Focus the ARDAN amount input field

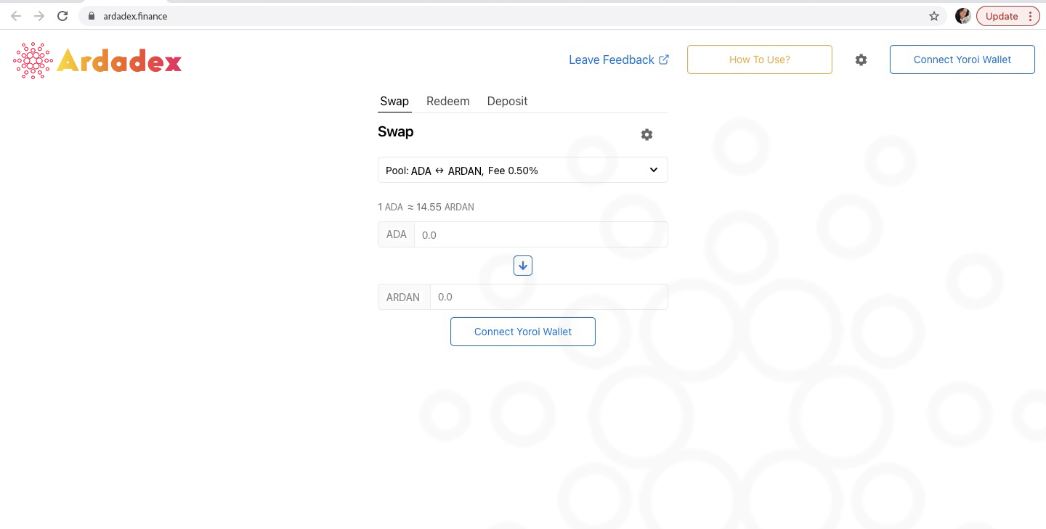point(548,297)
